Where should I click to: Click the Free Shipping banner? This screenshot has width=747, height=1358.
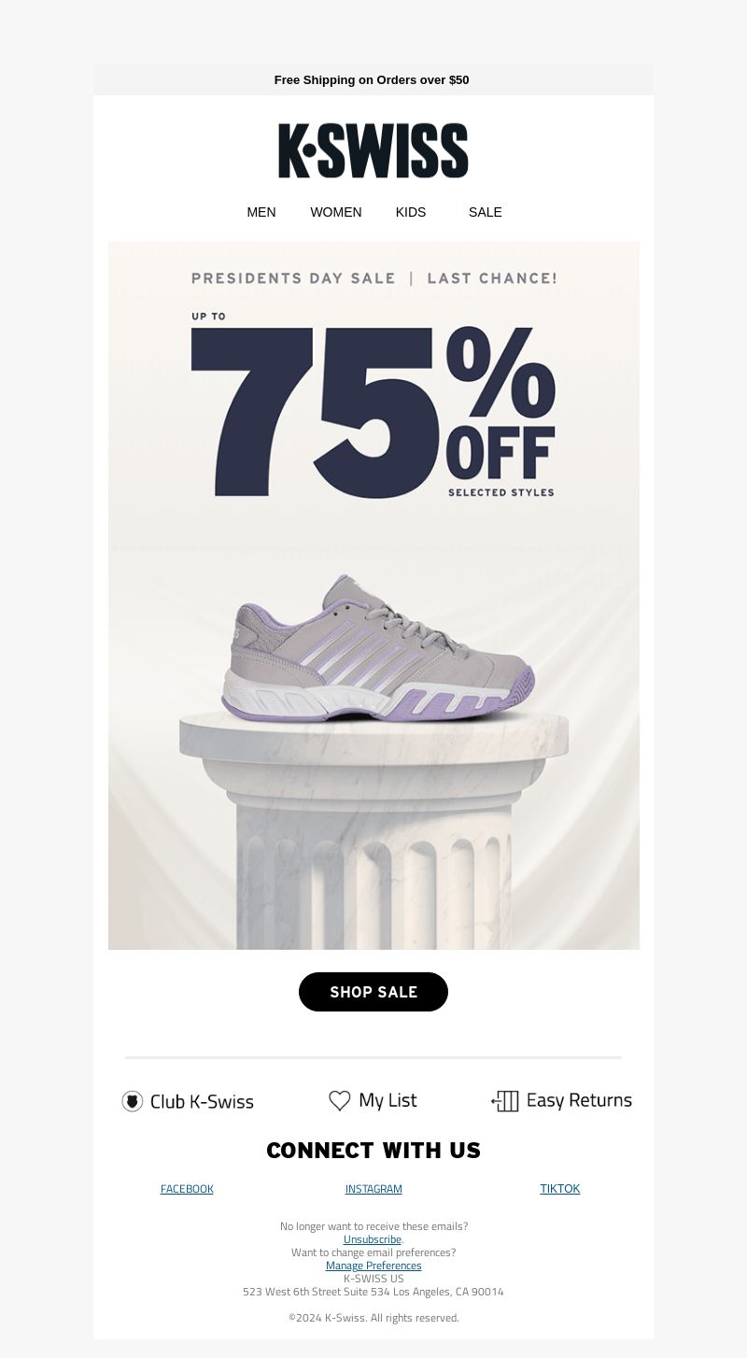372,80
